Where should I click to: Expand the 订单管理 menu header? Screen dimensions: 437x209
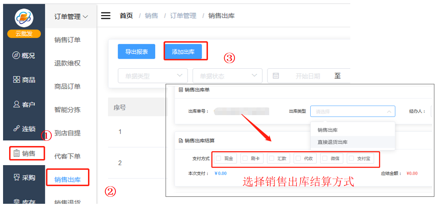coord(71,17)
